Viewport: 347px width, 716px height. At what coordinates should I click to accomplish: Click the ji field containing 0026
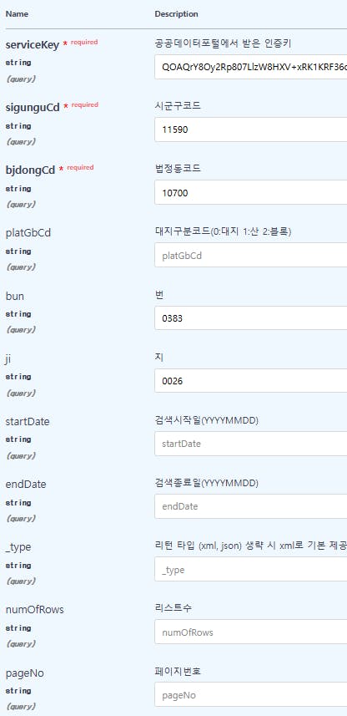point(251,380)
